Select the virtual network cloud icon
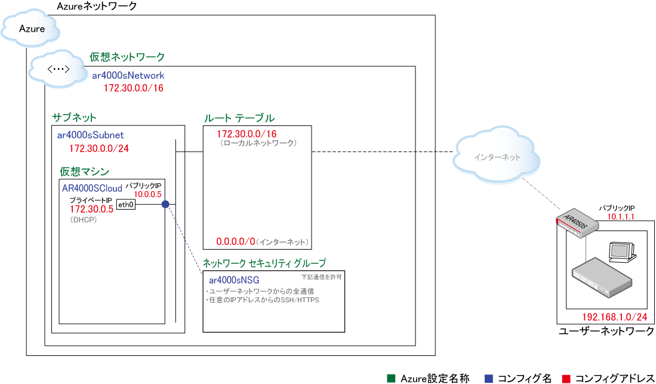This screenshot has height=384, width=656. click(x=57, y=70)
